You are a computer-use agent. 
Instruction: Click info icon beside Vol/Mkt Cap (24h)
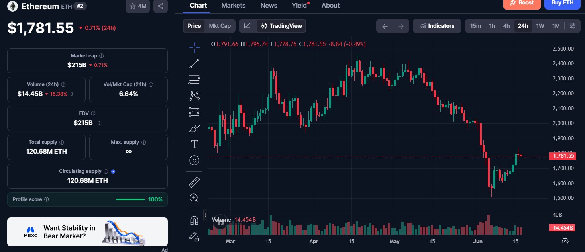click(x=151, y=84)
